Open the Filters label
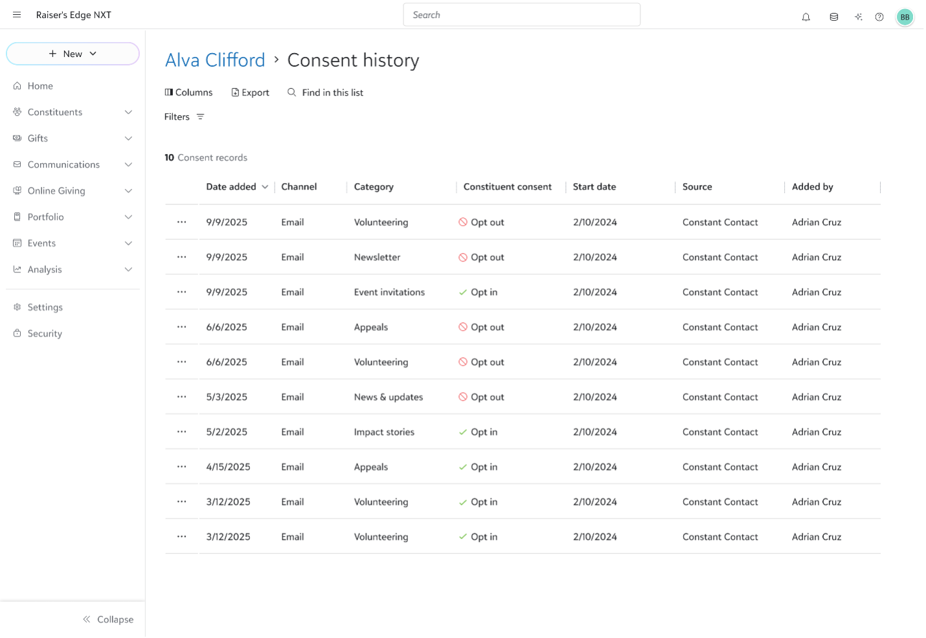This screenshot has width=926, height=638. (177, 116)
